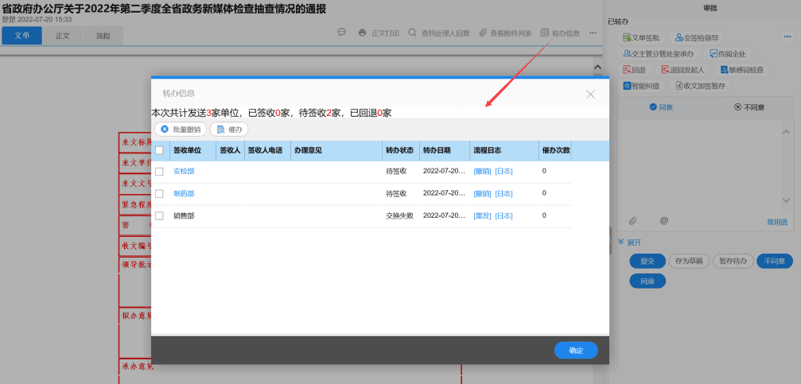Click 销售部 unit name text
Screen dimensions: 801x384
[x=184, y=216]
